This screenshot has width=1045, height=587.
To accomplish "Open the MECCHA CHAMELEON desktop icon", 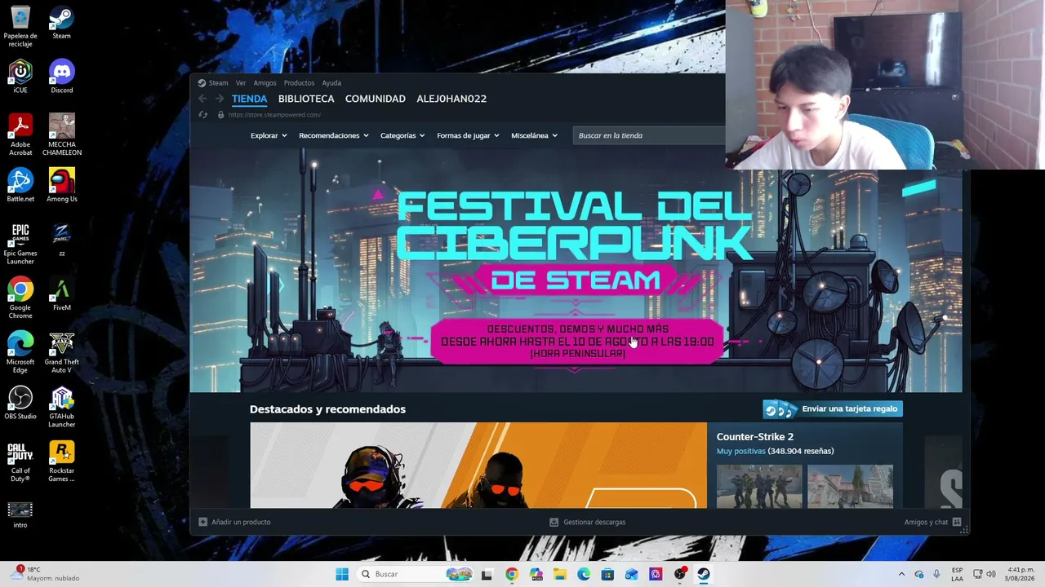I will pos(61,135).
